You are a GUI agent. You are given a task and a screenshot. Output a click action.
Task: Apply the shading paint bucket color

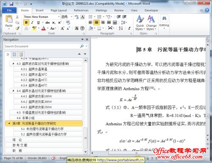tap(91, 28)
